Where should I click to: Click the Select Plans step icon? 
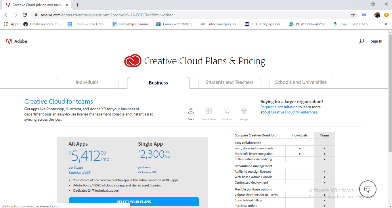(209, 111)
